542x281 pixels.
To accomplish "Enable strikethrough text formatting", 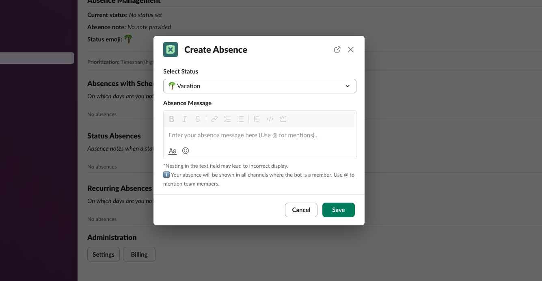I will pos(198,119).
